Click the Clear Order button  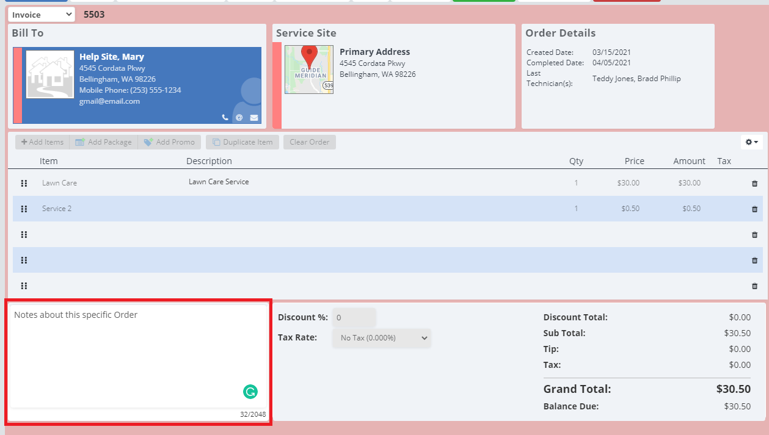309,142
